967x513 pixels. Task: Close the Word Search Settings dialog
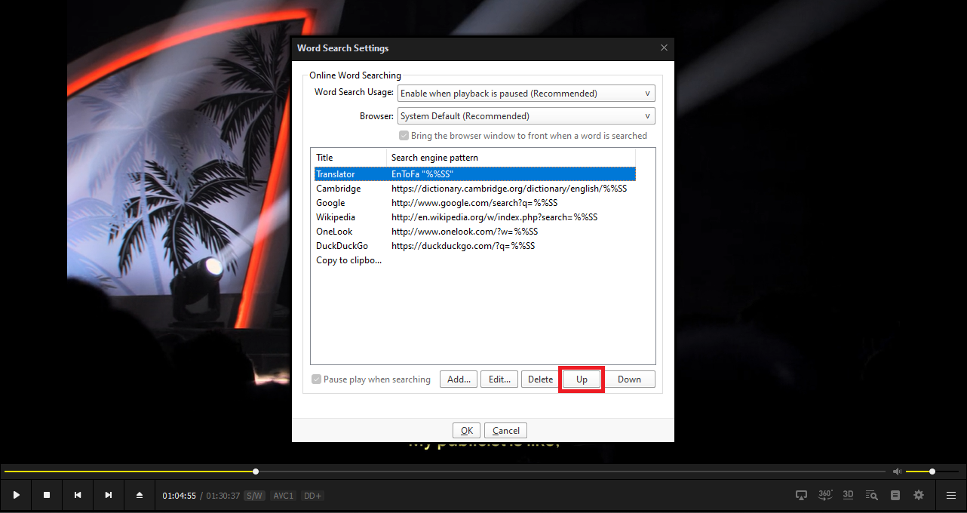(x=664, y=48)
